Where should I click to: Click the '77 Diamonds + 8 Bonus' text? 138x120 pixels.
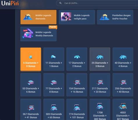(x=54, y=90)
